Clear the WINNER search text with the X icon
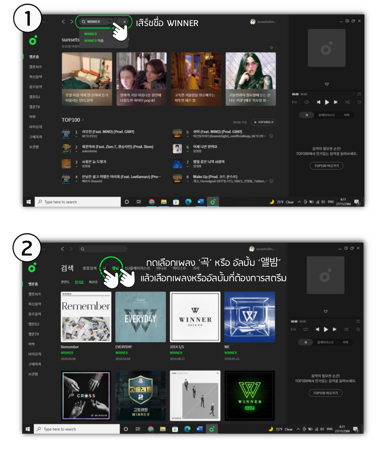 point(124,22)
